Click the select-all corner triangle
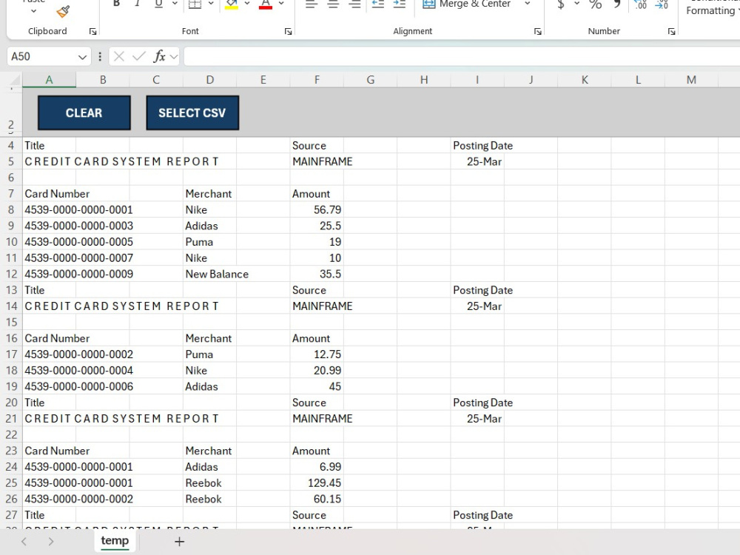740x555 pixels. point(15,80)
